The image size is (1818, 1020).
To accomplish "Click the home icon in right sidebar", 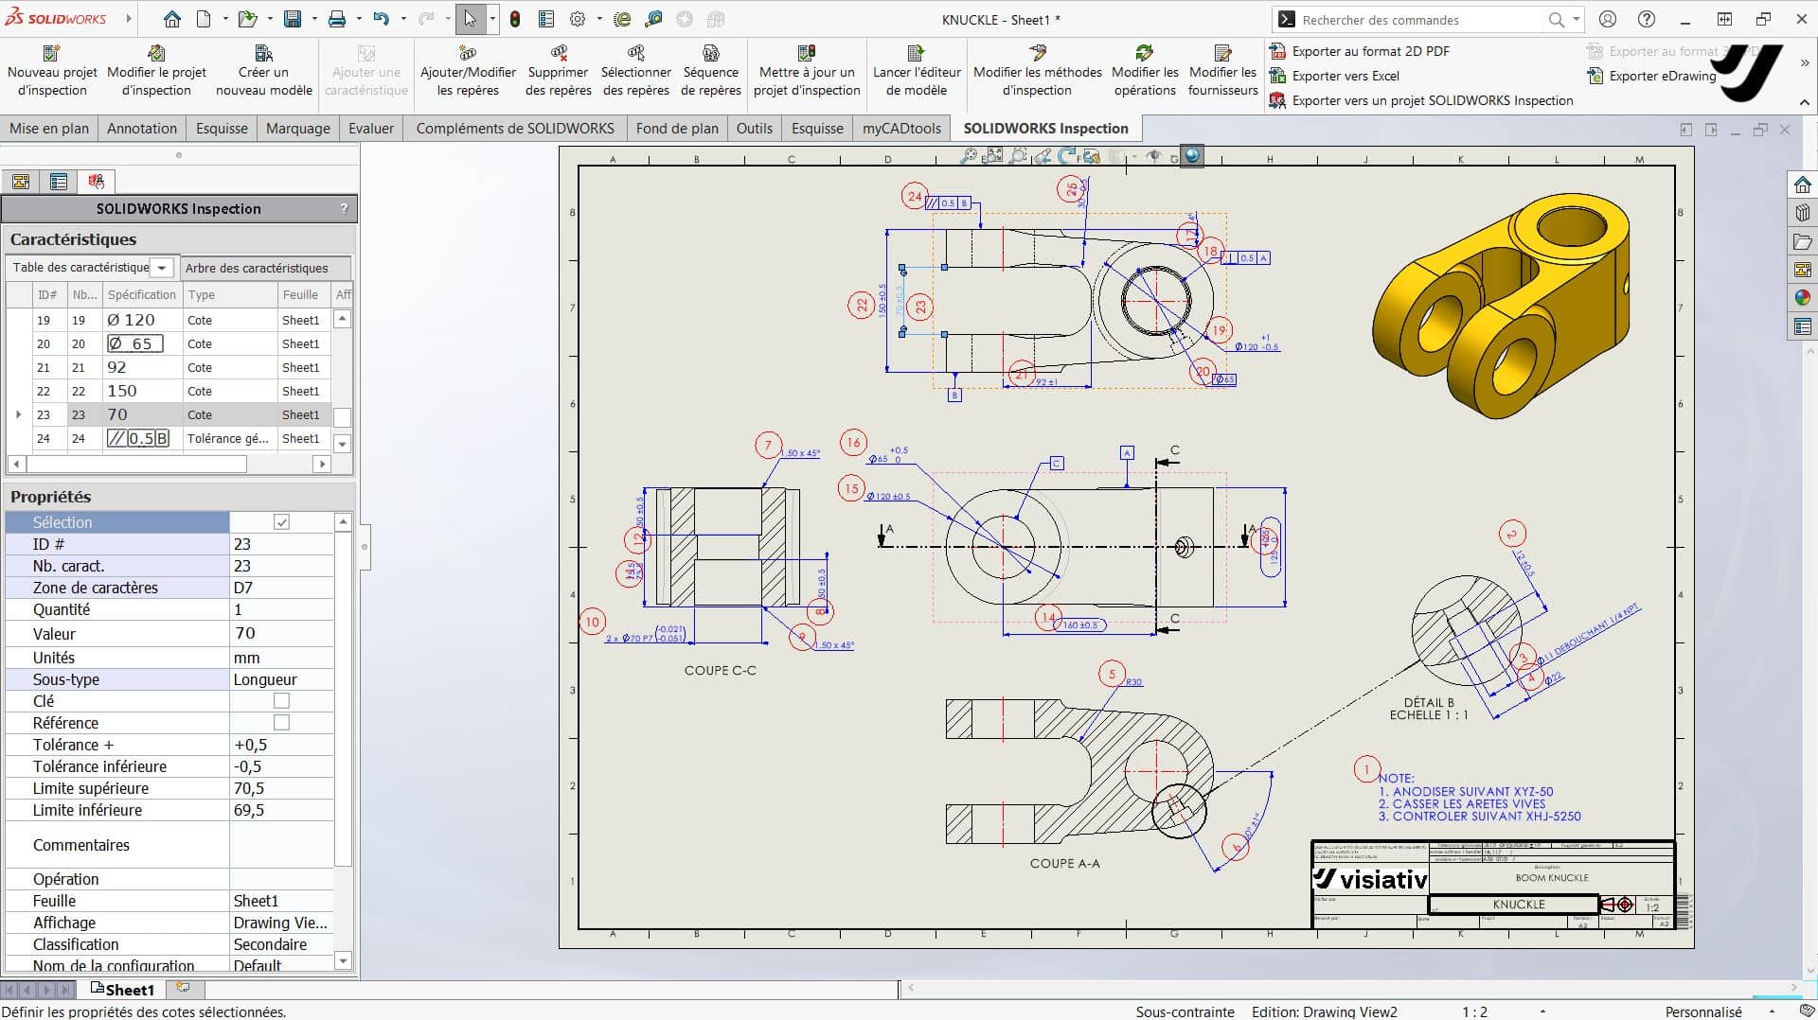I will click(1802, 185).
